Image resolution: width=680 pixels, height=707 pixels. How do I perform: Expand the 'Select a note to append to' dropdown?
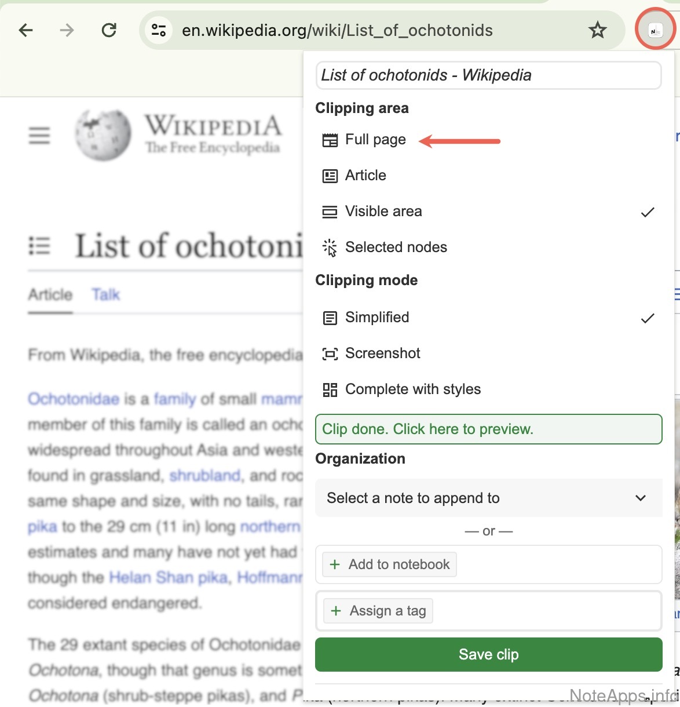(488, 498)
